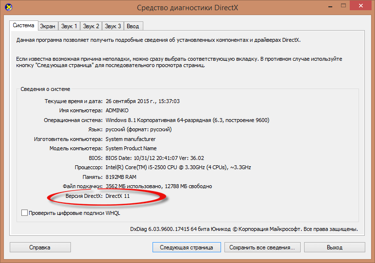Click the Сведения о системе group title

[x=45, y=89]
